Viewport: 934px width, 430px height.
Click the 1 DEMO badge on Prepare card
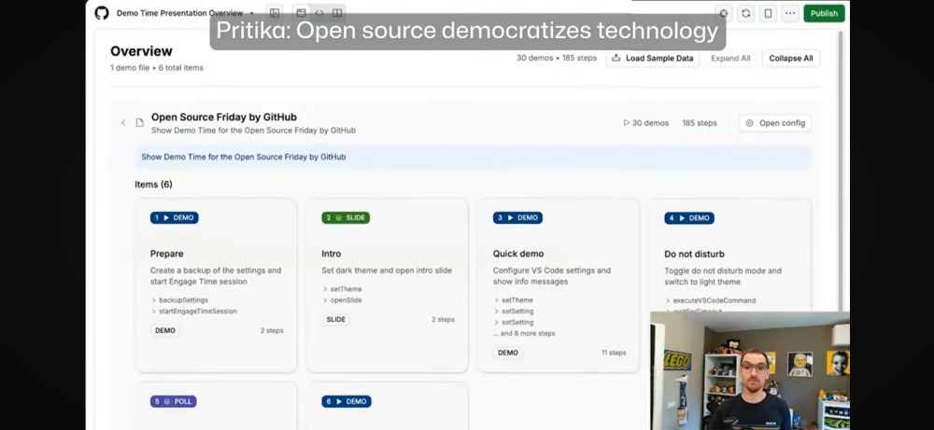coord(174,217)
